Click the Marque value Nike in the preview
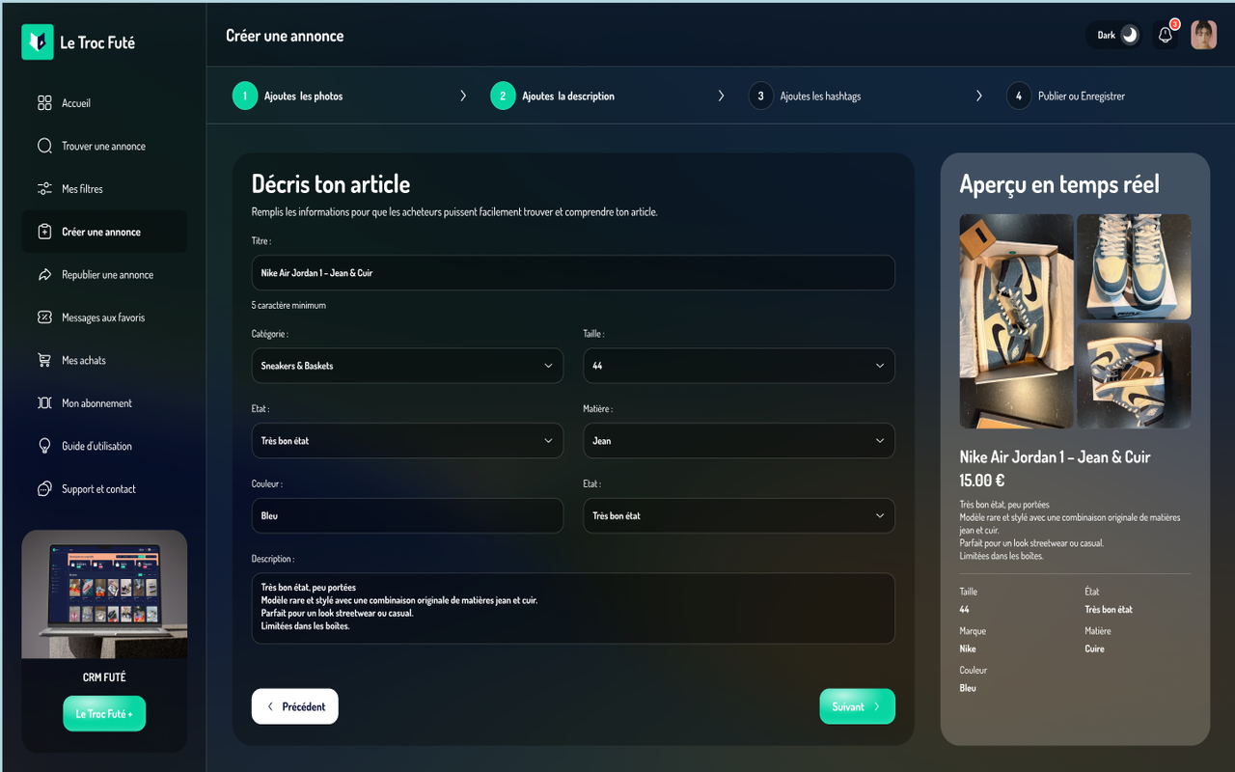The image size is (1235, 772). click(x=968, y=648)
